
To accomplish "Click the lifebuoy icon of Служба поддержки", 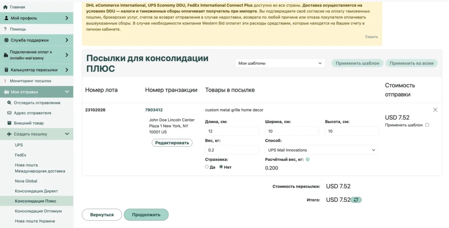I will coord(6,40).
